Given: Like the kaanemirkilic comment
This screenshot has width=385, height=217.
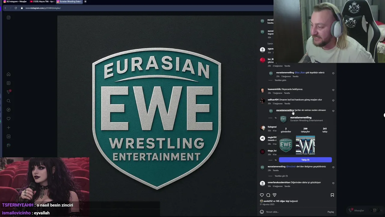Looking at the screenshot, I should 333,90.
